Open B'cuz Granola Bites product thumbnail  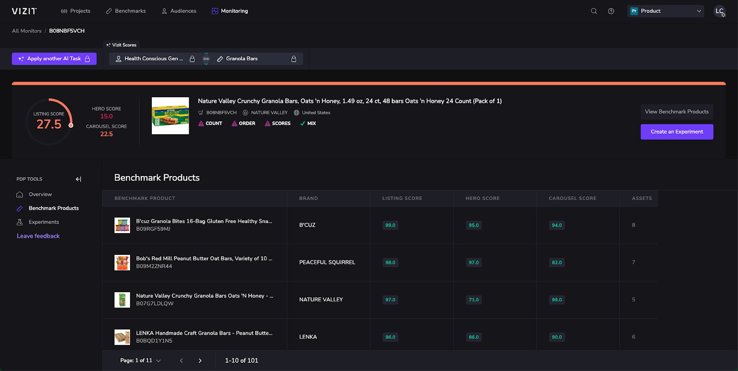[x=122, y=225]
